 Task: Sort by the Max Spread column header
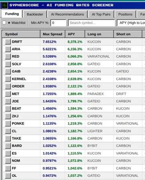(x=53, y=34)
